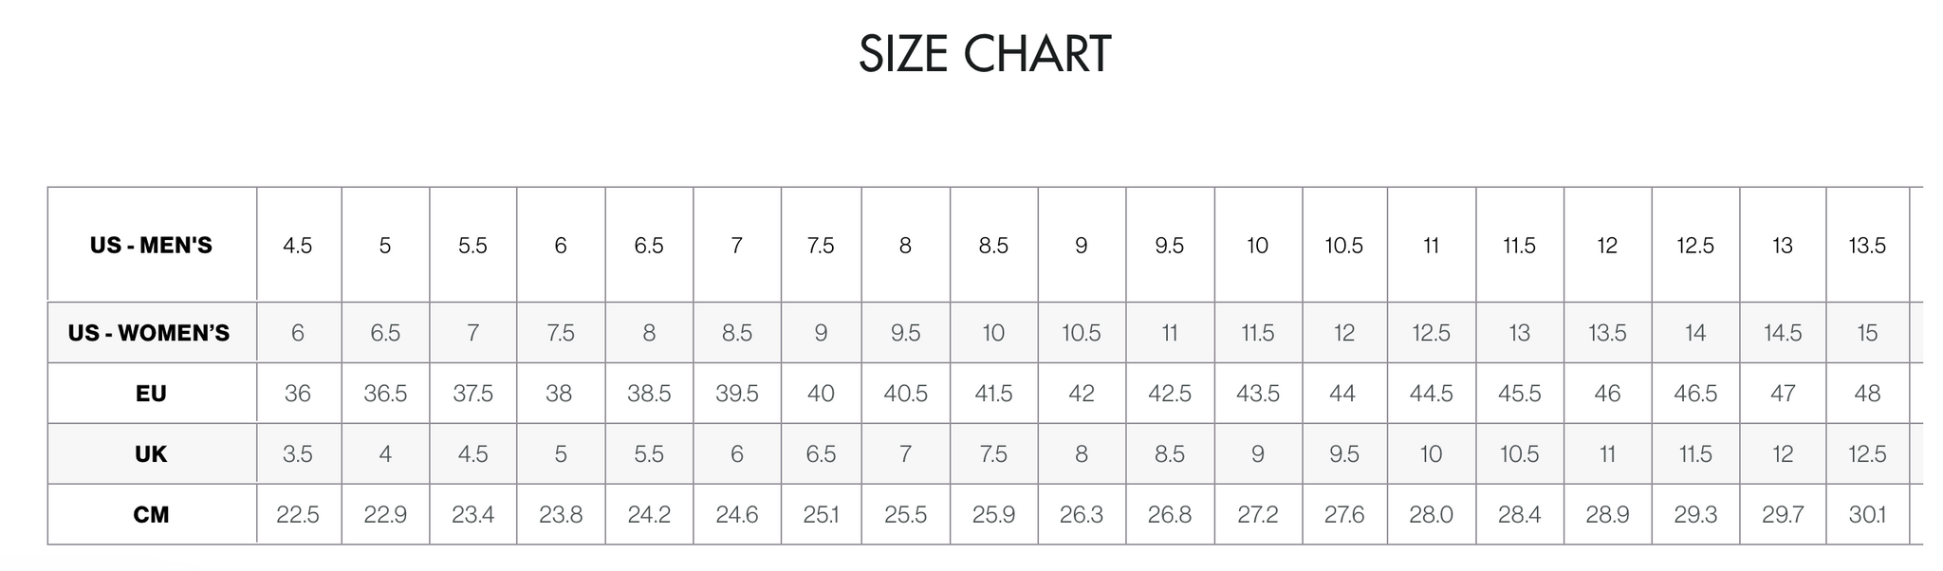Click US women's size 14.5 cell

point(1783,333)
